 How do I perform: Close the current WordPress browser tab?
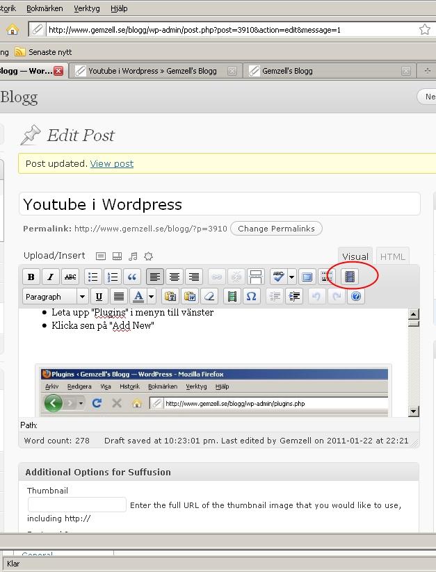(x=58, y=71)
